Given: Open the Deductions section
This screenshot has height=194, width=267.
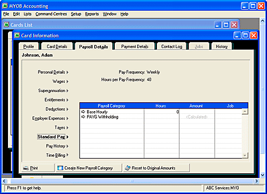Looking at the screenshot, I should [57, 109].
